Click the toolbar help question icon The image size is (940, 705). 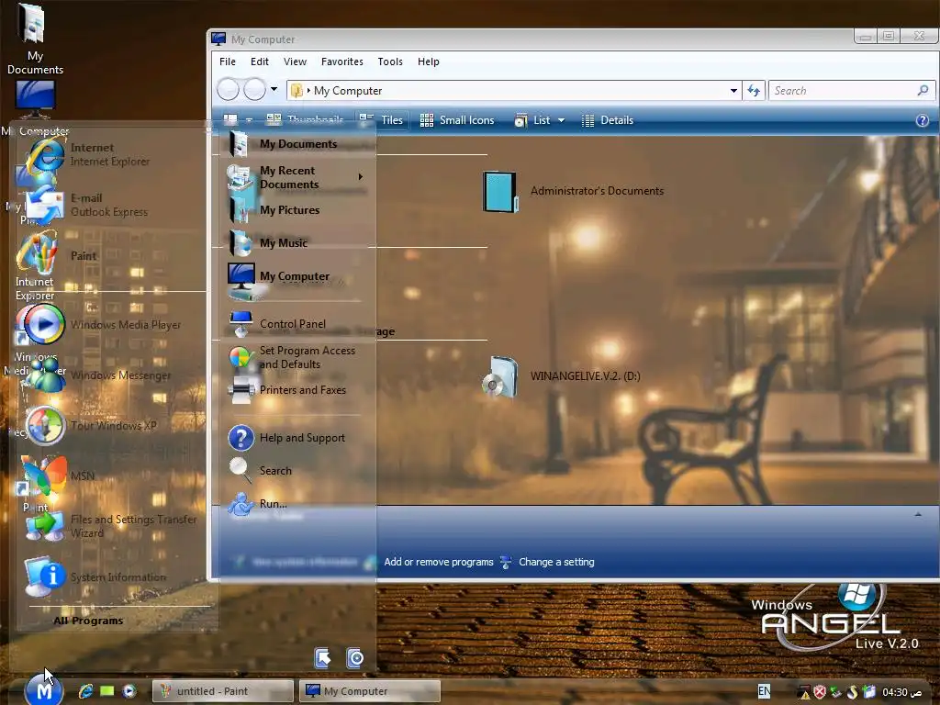pos(923,120)
